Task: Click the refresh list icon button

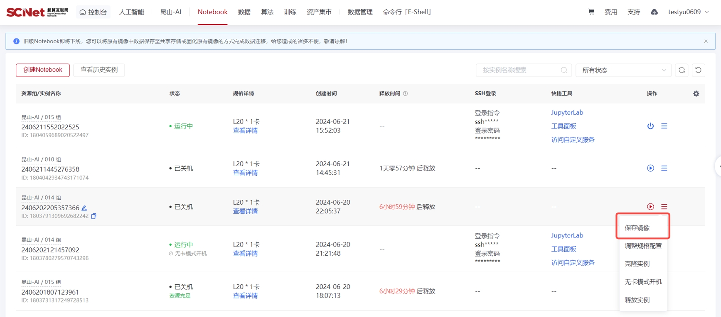Action: click(x=682, y=70)
